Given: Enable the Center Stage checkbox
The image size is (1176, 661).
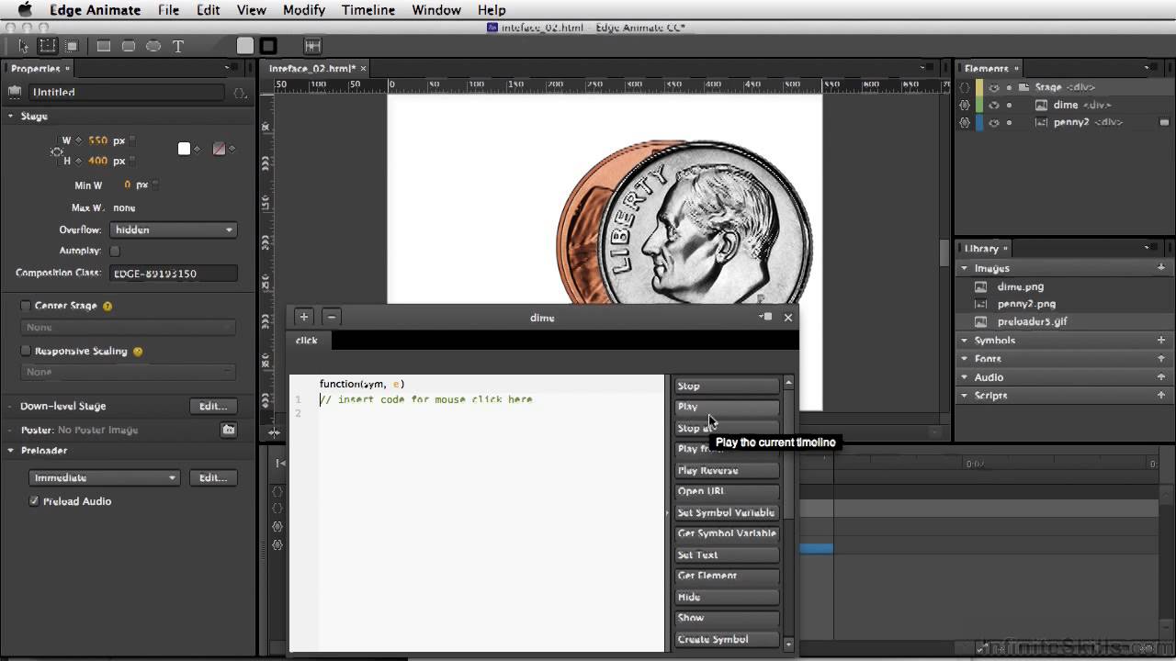Looking at the screenshot, I should (x=26, y=306).
